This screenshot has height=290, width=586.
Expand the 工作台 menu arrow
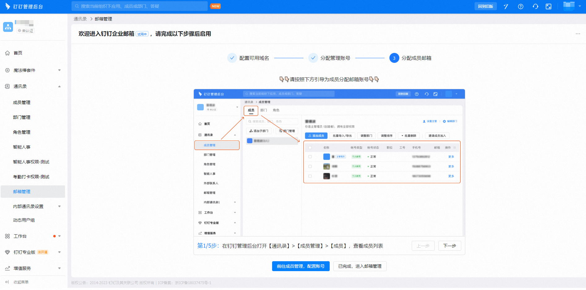click(59, 236)
